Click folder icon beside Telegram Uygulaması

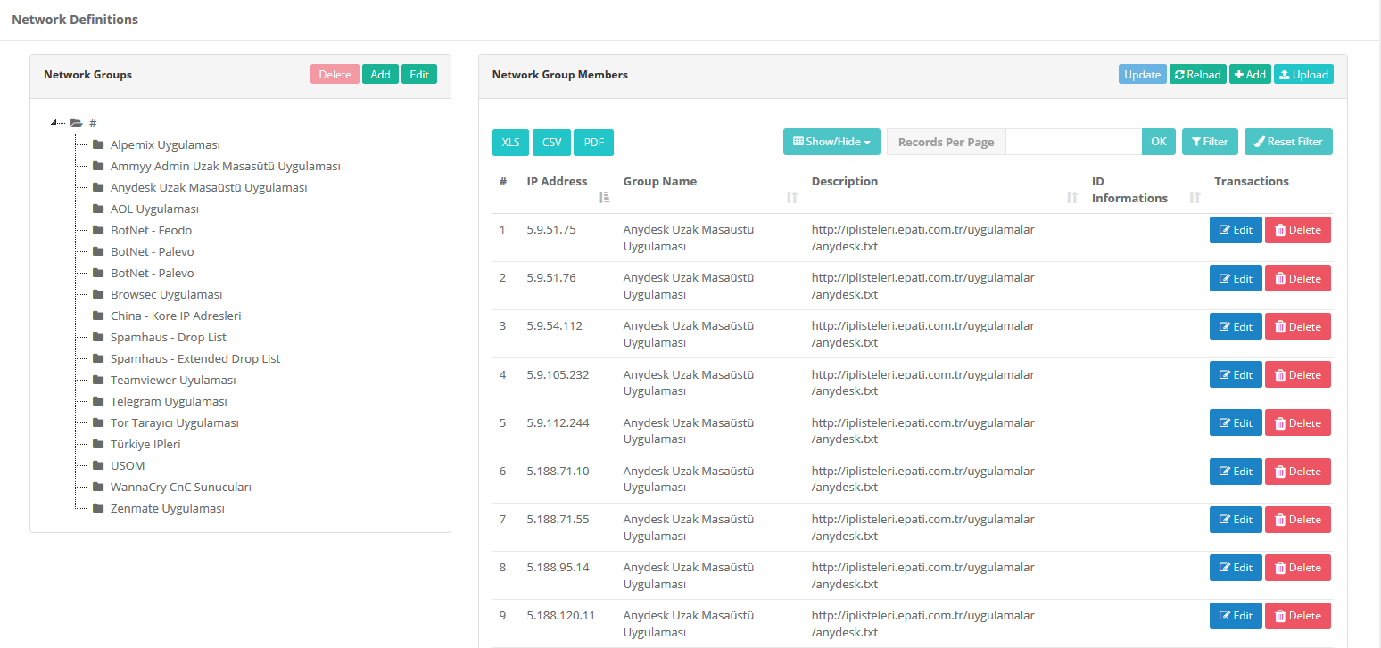click(x=98, y=401)
